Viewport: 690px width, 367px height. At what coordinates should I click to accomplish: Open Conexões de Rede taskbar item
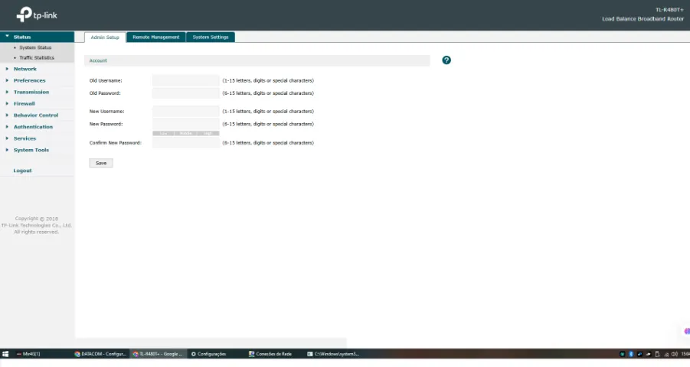270,354
